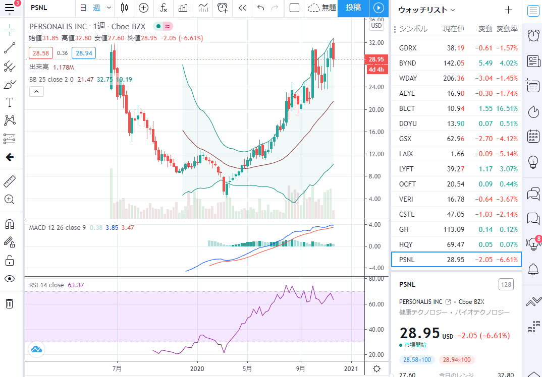Select BLCT in the watchlist
This screenshot has height=377, width=542.
(456, 108)
